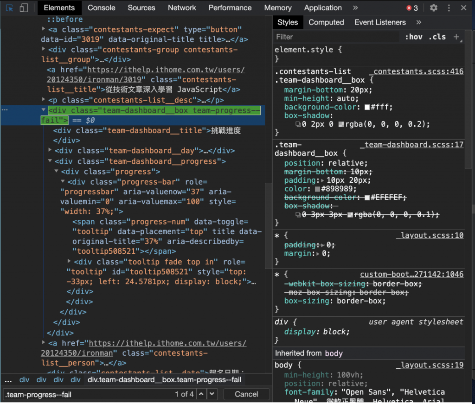Expand the margin 0 shorthand property

[x=318, y=254]
